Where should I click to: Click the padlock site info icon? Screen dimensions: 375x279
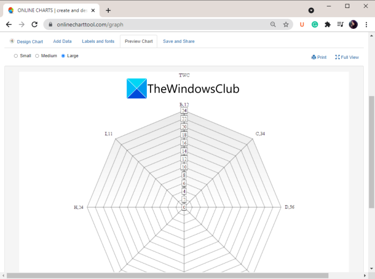click(50, 25)
